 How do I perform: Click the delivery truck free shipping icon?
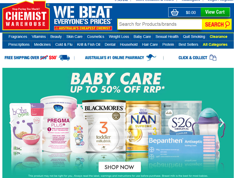(x=64, y=58)
